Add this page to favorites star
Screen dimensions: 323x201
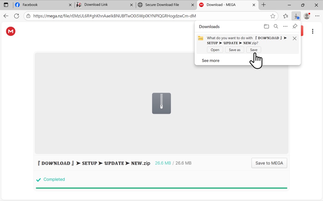click(273, 16)
